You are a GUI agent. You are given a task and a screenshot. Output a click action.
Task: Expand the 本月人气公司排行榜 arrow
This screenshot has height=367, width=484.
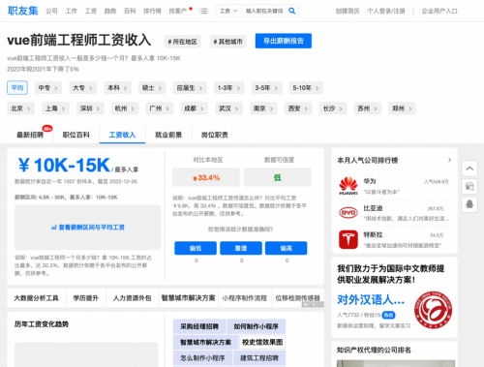coord(449,160)
